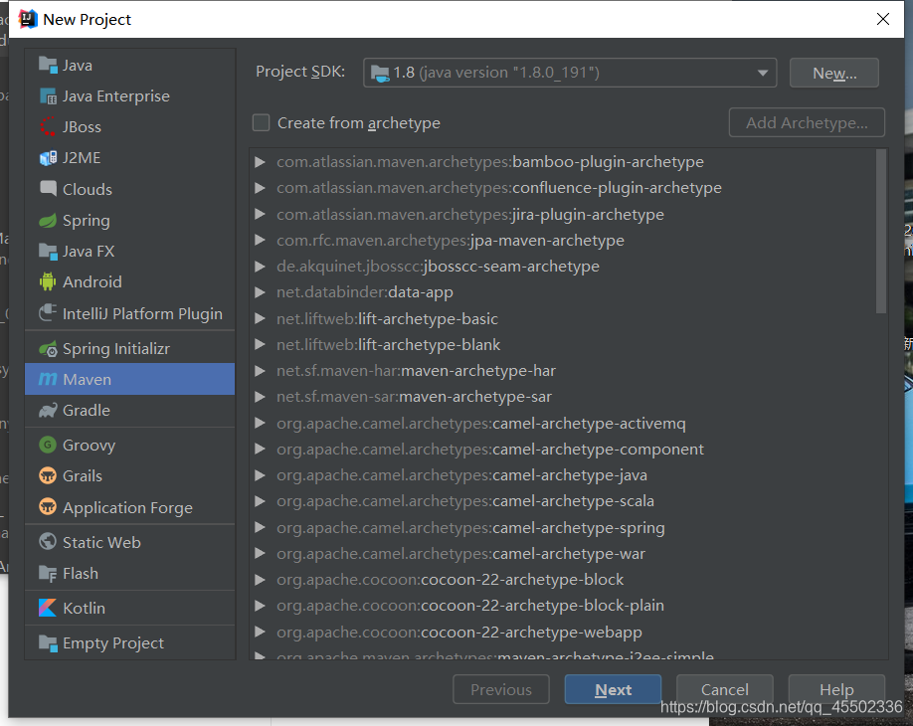Image resolution: width=913 pixels, height=726 pixels.
Task: Select maven-archetype-sar in the list
Action: click(x=414, y=397)
